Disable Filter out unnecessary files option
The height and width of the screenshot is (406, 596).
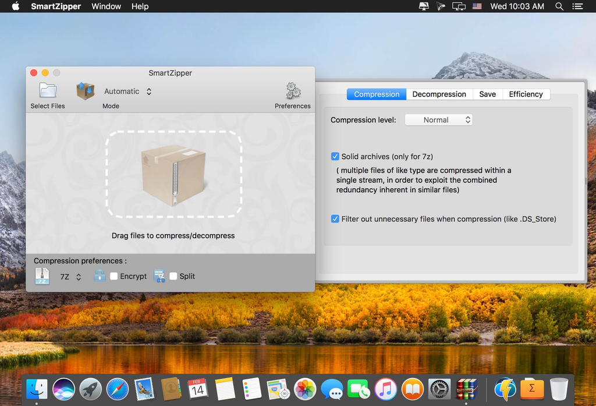335,219
